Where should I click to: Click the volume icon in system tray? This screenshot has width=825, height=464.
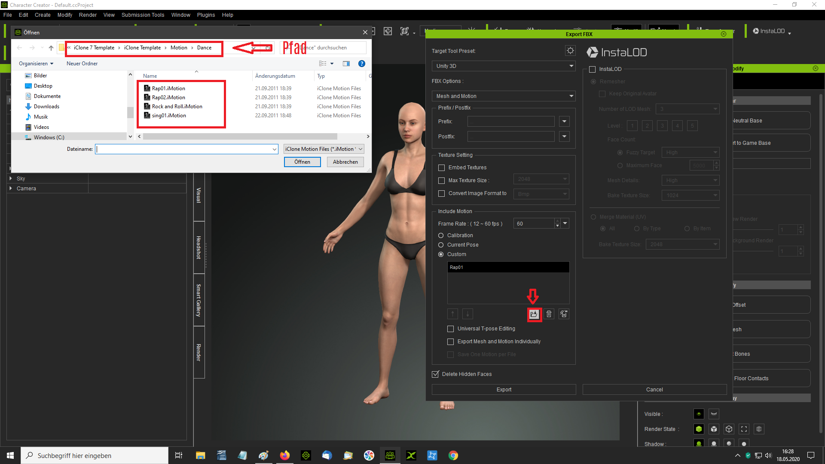point(768,455)
